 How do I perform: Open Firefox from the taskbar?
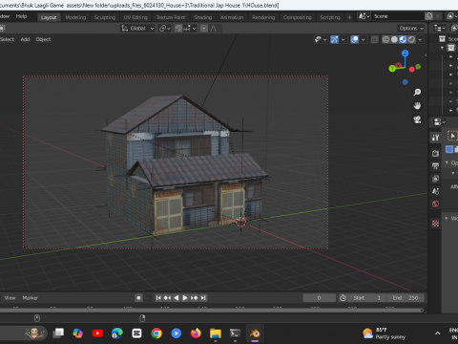click(196, 333)
